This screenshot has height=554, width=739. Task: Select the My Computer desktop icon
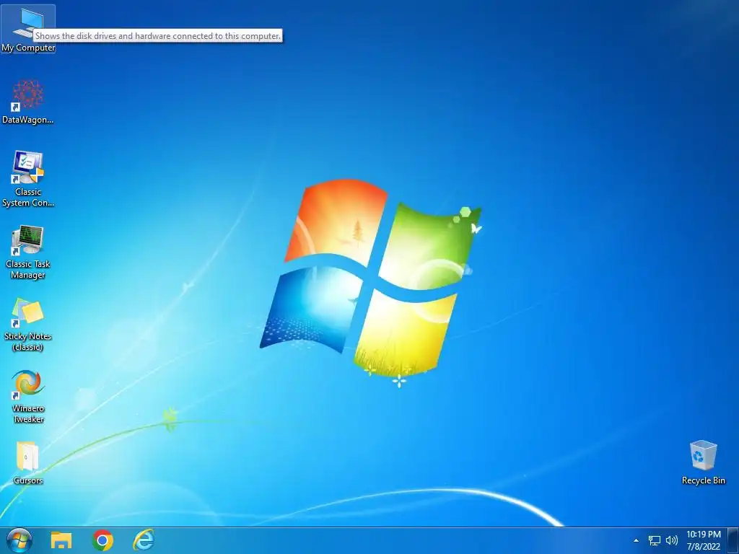click(28, 29)
